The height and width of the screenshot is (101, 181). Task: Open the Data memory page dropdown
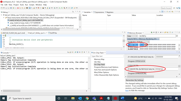132,36
